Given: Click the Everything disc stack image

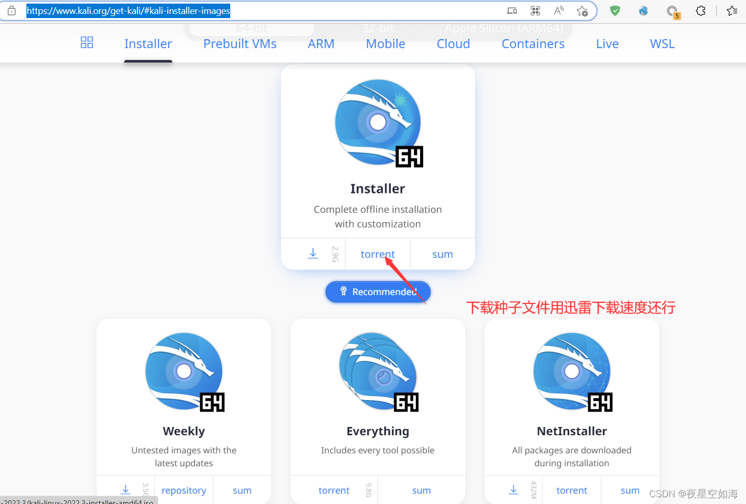Looking at the screenshot, I should 379,372.
